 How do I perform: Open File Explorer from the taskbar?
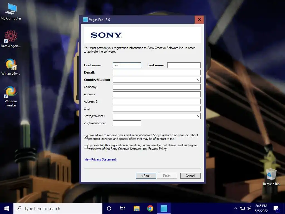click(136, 208)
